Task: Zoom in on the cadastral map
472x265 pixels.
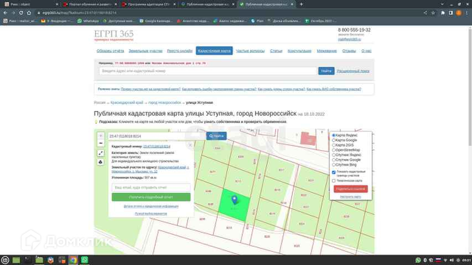Action: click(x=101, y=136)
